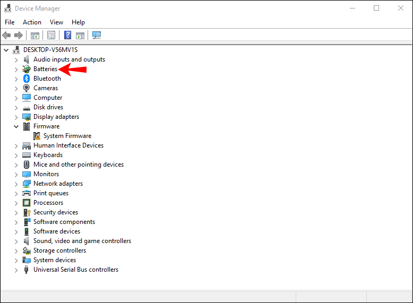
Task: Click the Bluetooth logo icon
Action: 27,79
